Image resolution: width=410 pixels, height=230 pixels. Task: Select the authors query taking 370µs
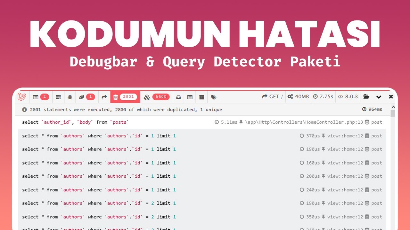[x=202, y=136]
